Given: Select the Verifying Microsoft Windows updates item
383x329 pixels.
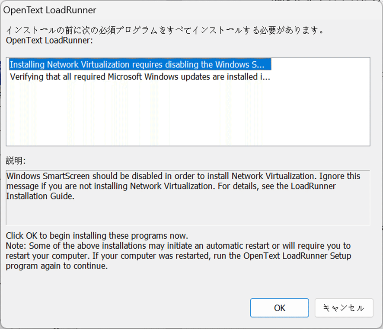Looking at the screenshot, I should click(x=140, y=77).
